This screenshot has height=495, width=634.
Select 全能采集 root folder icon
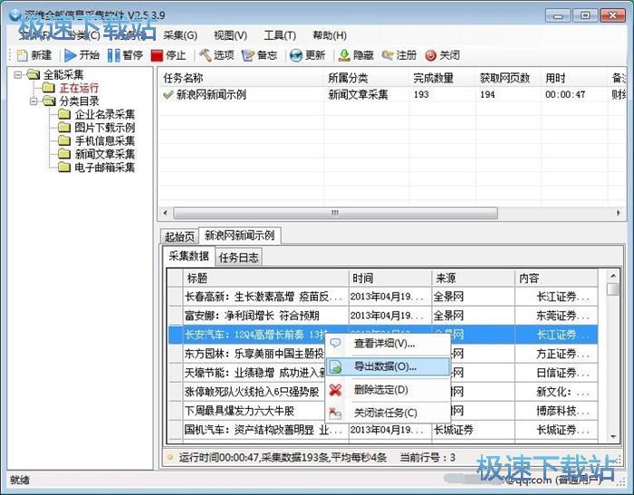[x=34, y=74]
